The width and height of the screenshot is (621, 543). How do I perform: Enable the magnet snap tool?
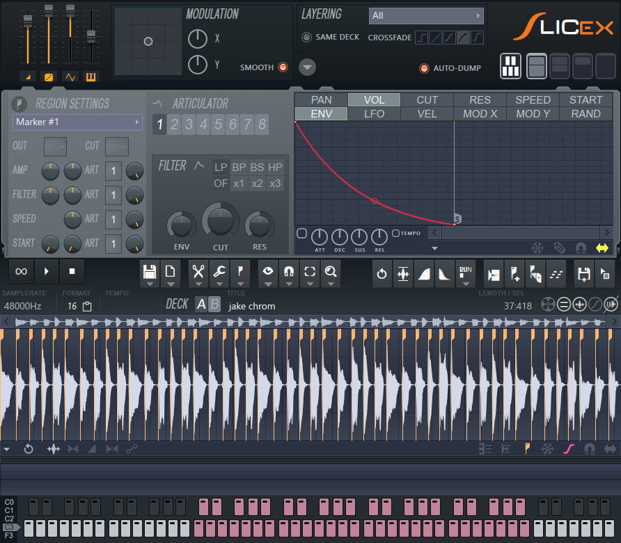click(x=288, y=271)
